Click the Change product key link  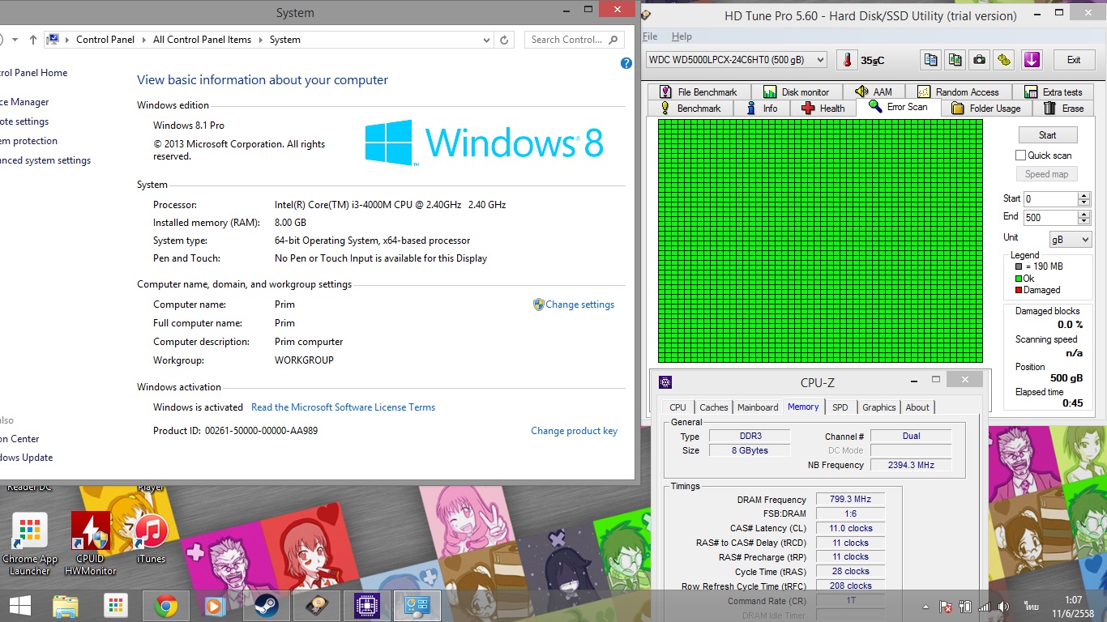click(x=574, y=431)
